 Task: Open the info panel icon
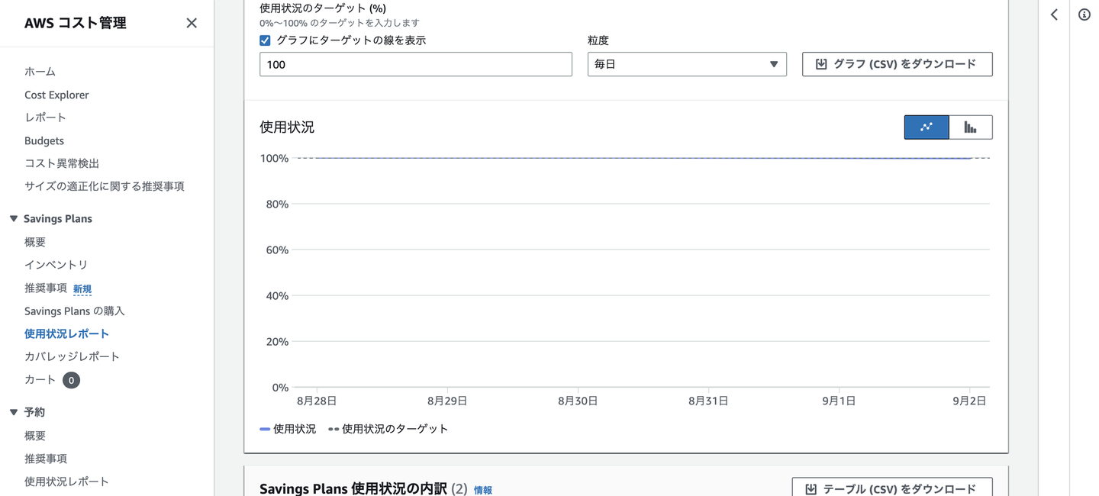[1084, 14]
